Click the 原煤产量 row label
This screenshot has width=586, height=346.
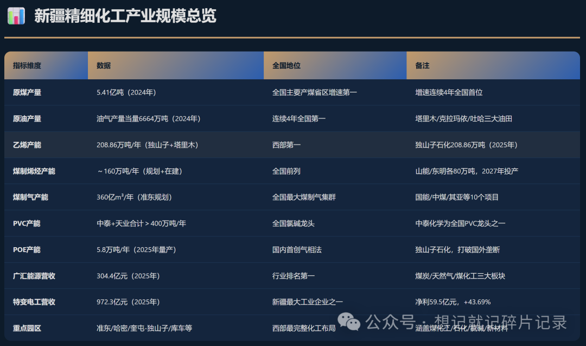click(x=27, y=92)
